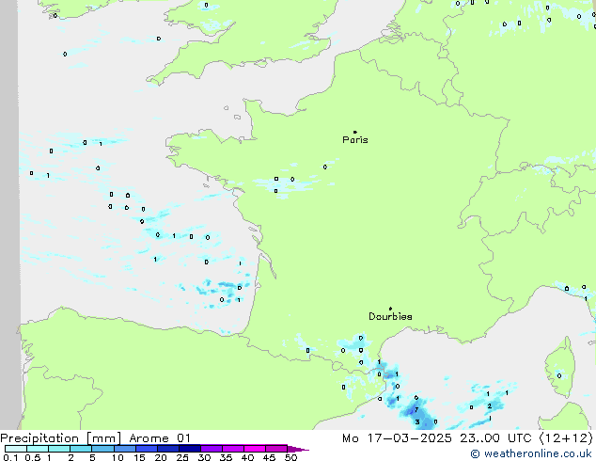Click the '3' precipitation value on map
The height and width of the screenshot is (461, 596).
(417, 421)
